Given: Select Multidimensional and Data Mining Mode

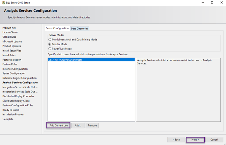Looking at the screenshot, I should point(50,40).
